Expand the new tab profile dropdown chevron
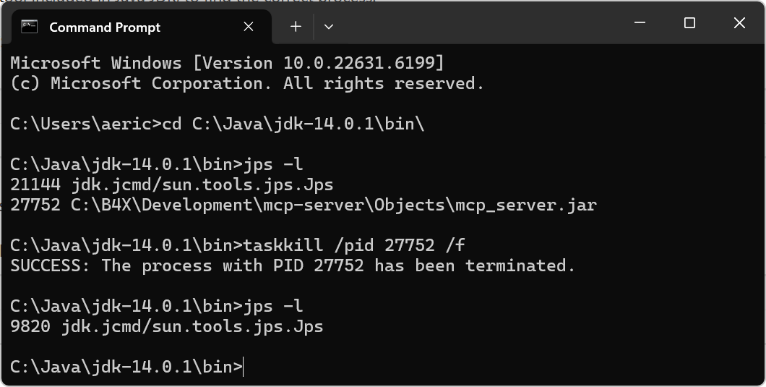 point(329,27)
